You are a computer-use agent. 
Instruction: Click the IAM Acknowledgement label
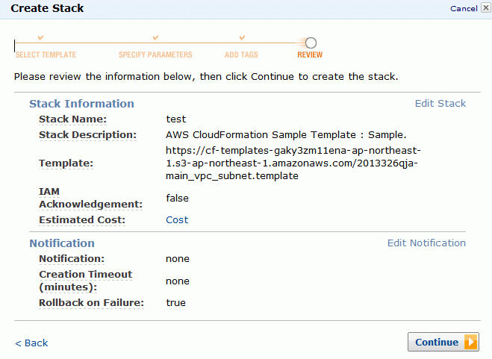tap(90, 198)
